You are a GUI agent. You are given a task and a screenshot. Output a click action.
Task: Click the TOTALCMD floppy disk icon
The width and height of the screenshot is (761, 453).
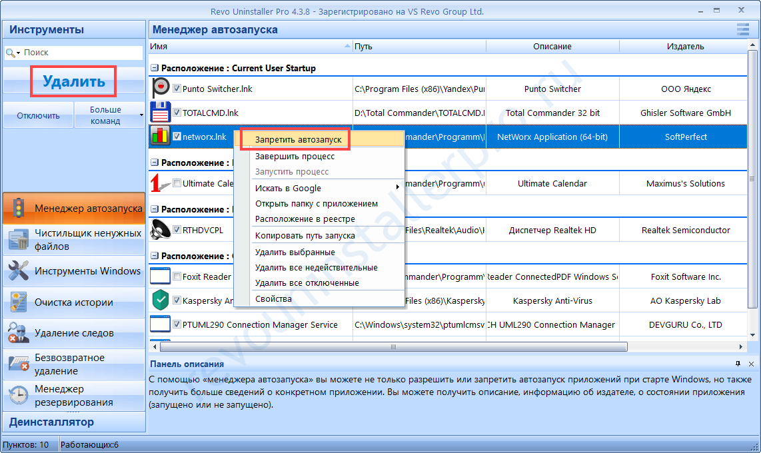pos(160,112)
